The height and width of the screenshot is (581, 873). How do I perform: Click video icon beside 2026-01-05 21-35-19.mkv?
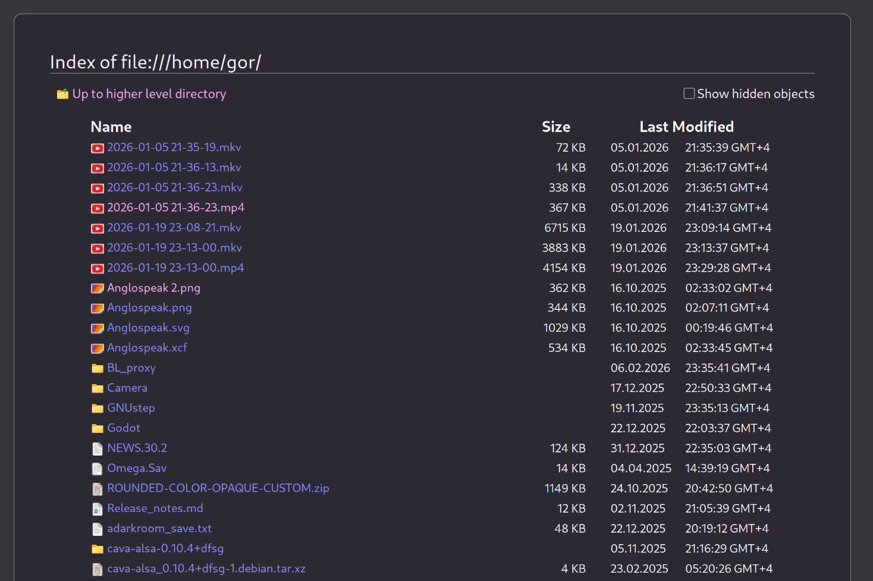click(x=98, y=148)
